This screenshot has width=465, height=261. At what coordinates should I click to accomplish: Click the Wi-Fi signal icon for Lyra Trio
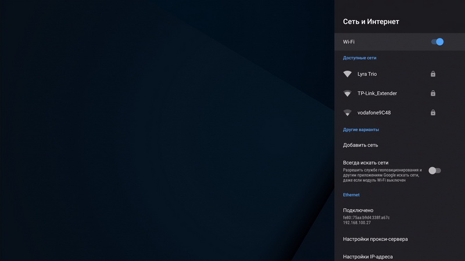tap(348, 74)
